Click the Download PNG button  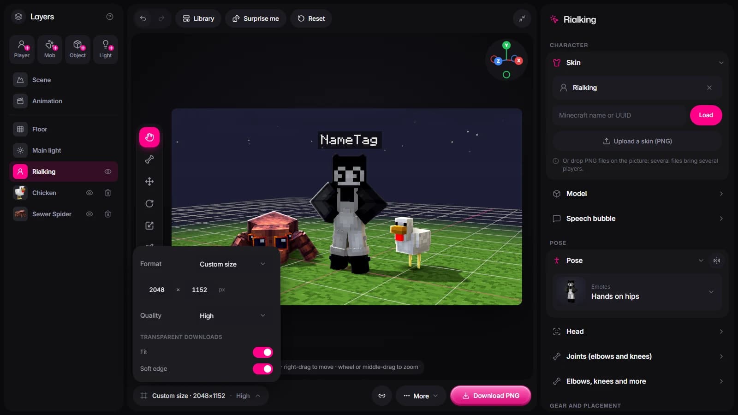pos(491,396)
